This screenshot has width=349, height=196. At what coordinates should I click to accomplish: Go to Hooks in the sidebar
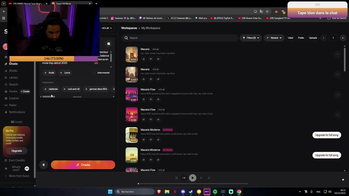13,91
